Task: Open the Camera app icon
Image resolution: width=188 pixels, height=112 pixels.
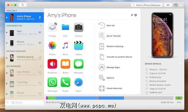Action: (79, 27)
